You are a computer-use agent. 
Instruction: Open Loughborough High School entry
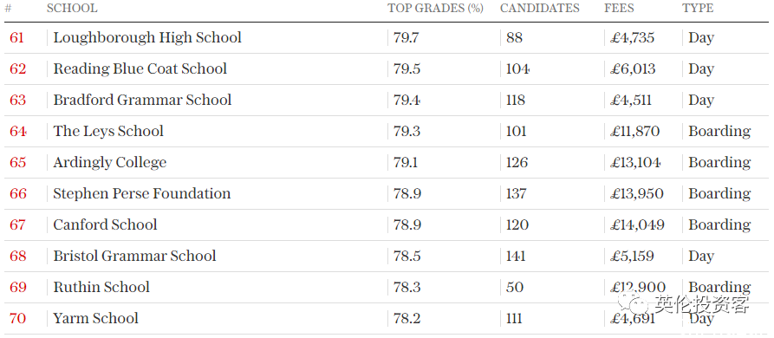(x=147, y=37)
